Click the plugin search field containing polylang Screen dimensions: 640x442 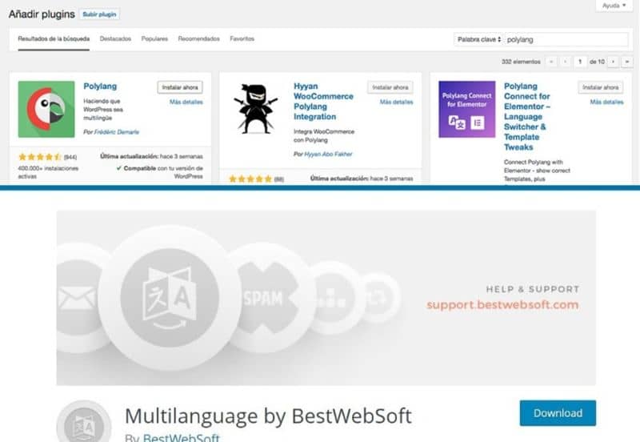pyautogui.click(x=566, y=39)
